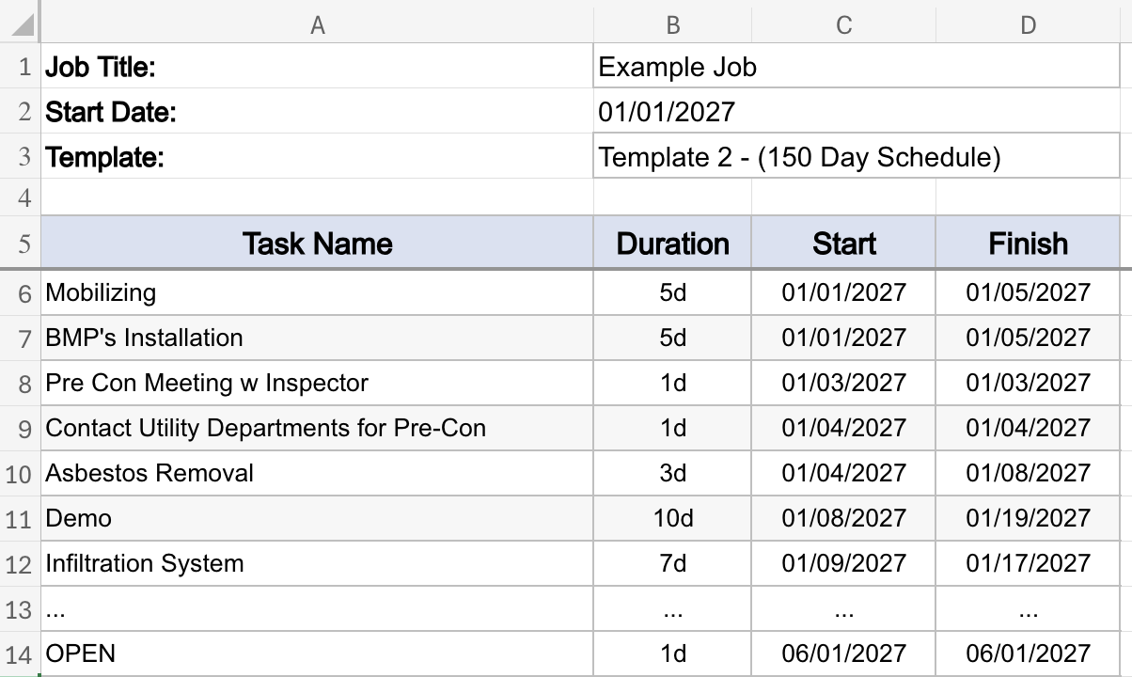Image resolution: width=1132 pixels, height=677 pixels.
Task: Click the 'Finish' column heading
Action: (x=1028, y=244)
